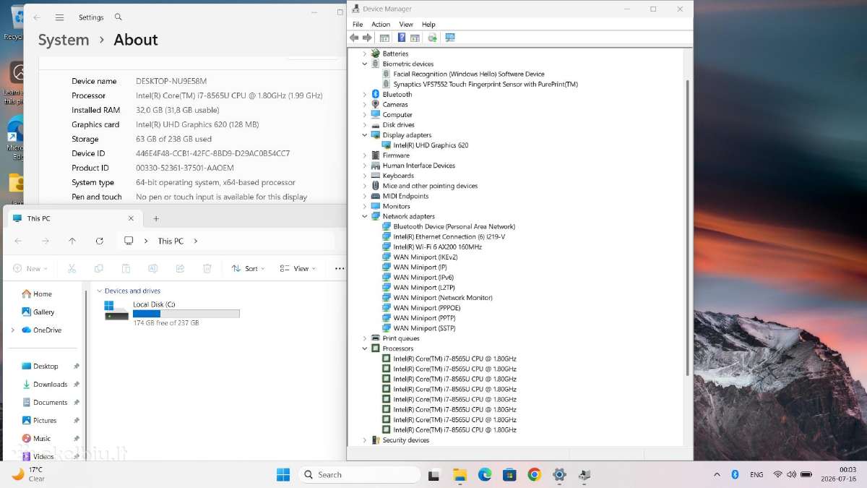Close the This PC tab
Screen dimensions: 867x488
pos(131,218)
